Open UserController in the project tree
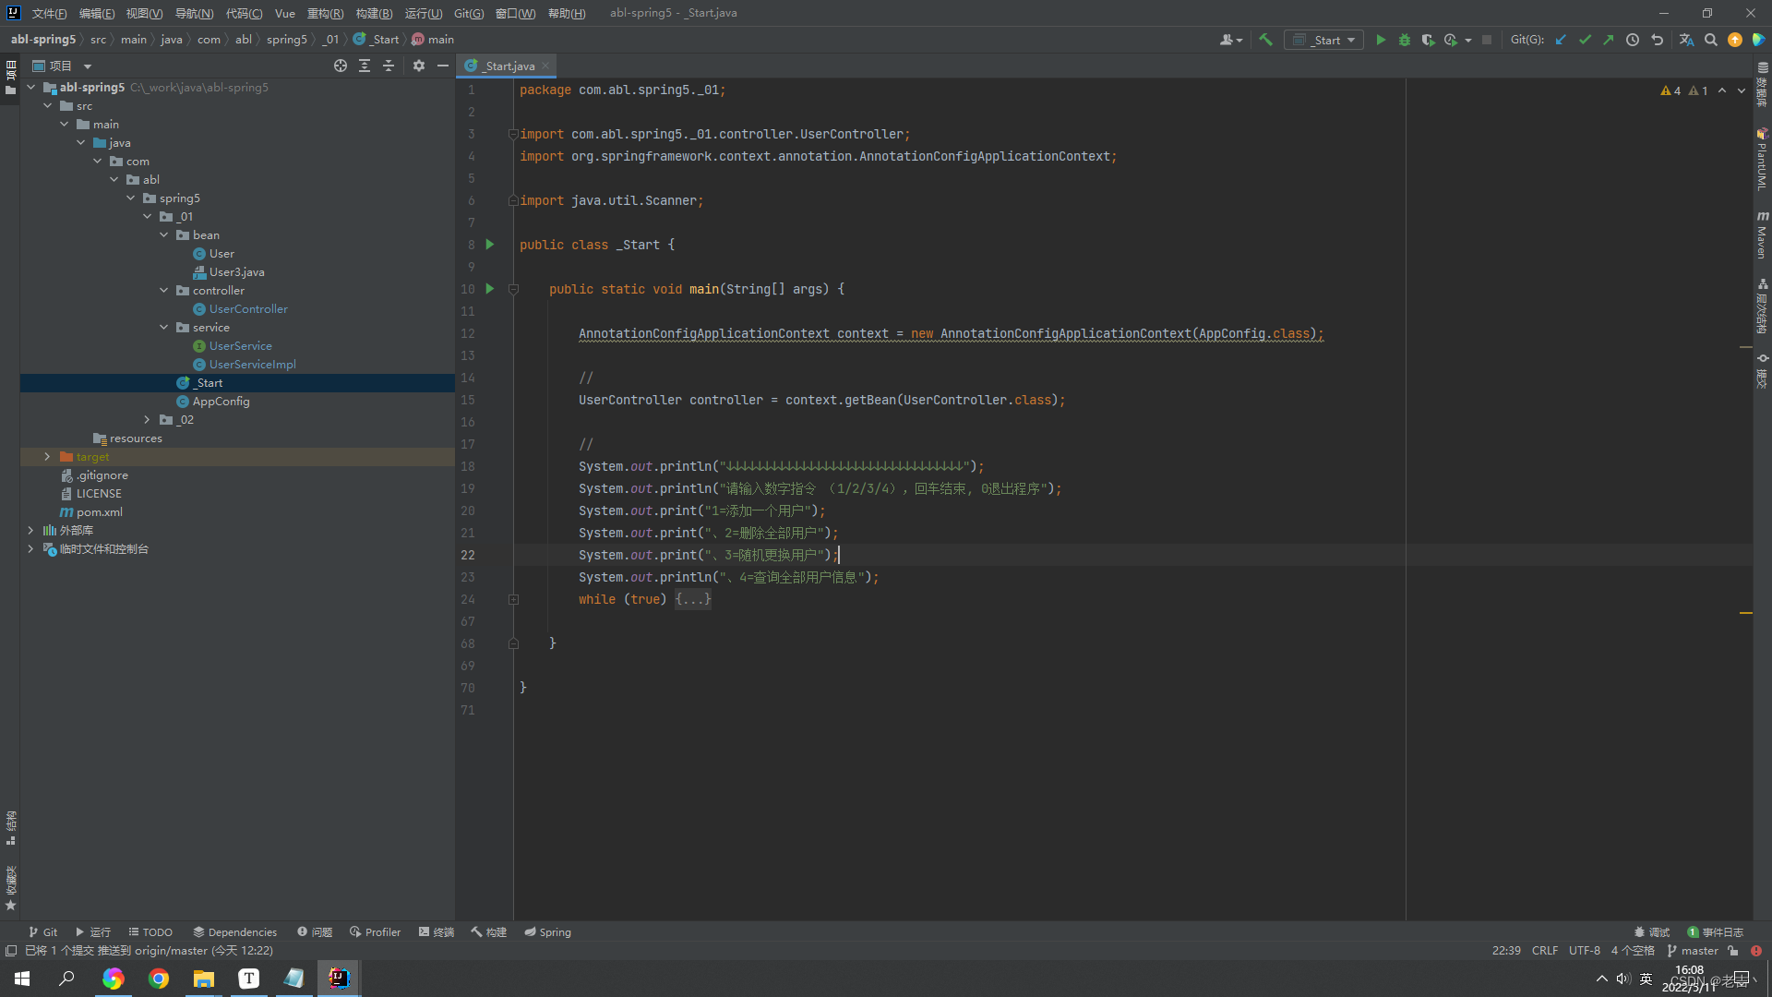This screenshot has width=1772, height=997. click(248, 309)
